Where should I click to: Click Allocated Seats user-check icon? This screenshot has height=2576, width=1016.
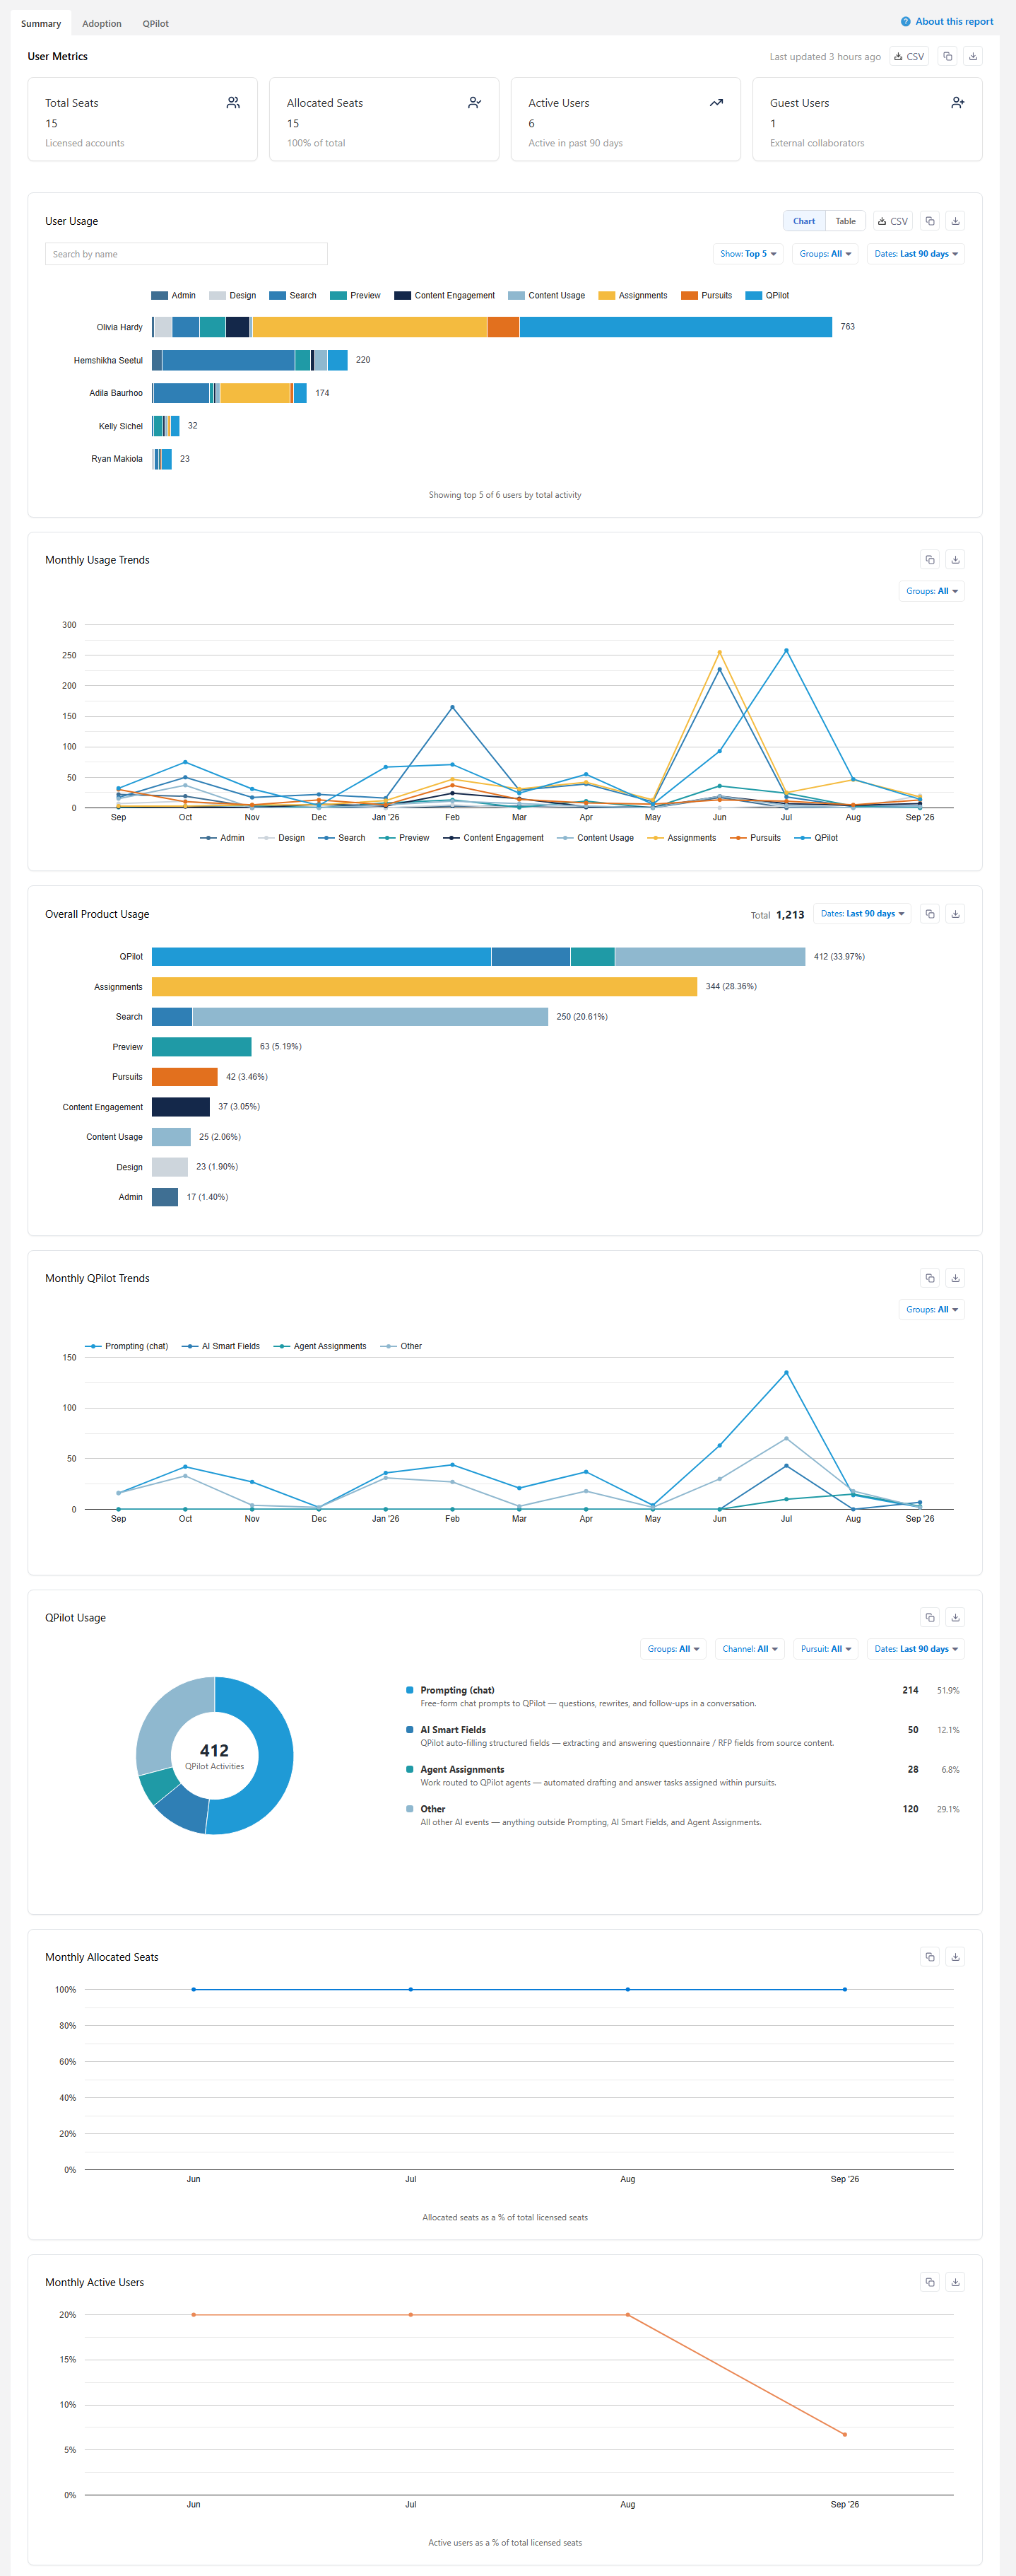click(x=475, y=102)
